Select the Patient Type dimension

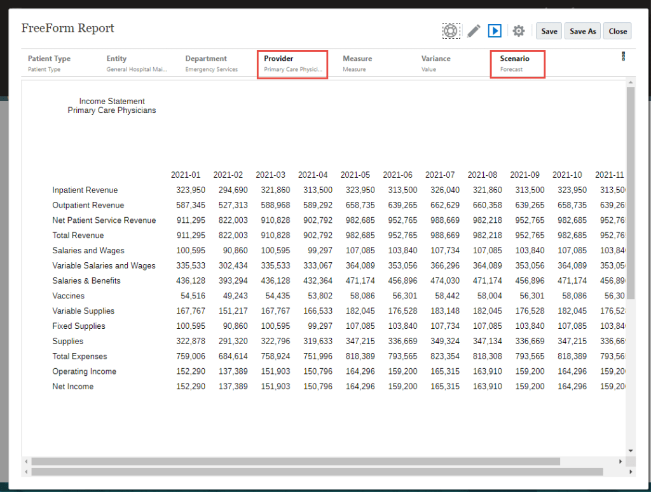(x=50, y=63)
